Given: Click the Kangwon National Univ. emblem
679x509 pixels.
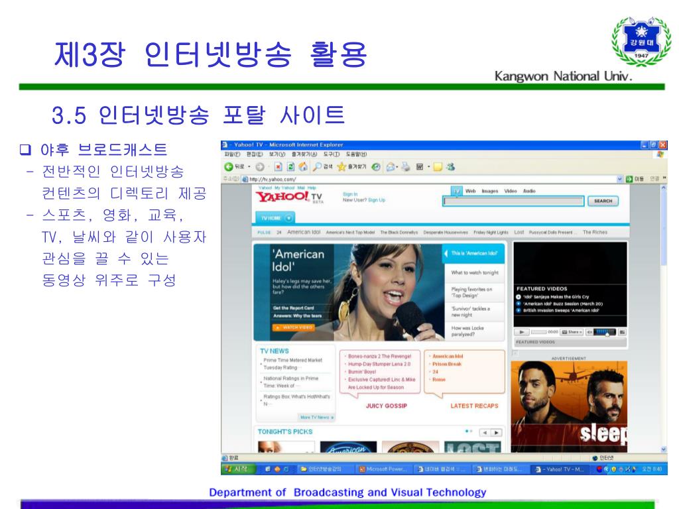Looking at the screenshot, I should [x=641, y=42].
